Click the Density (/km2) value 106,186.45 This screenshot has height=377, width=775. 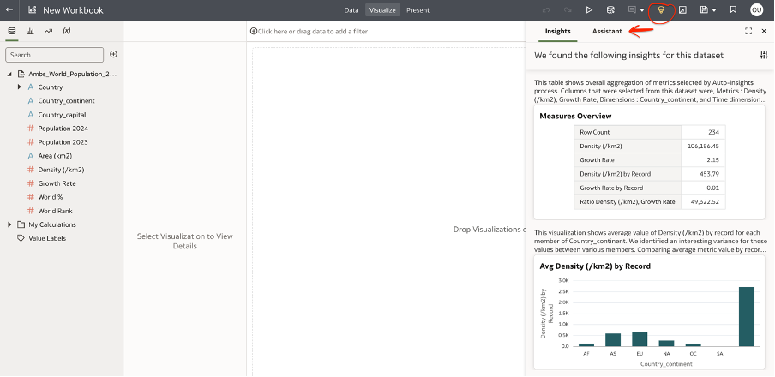[703, 147]
